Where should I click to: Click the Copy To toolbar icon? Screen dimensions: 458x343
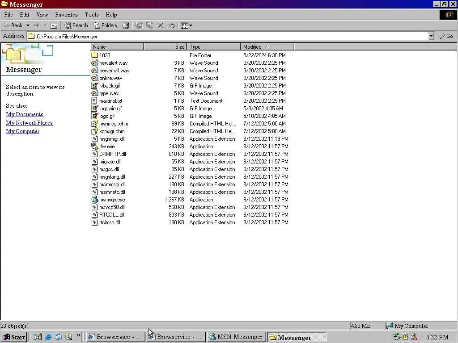coord(150,25)
